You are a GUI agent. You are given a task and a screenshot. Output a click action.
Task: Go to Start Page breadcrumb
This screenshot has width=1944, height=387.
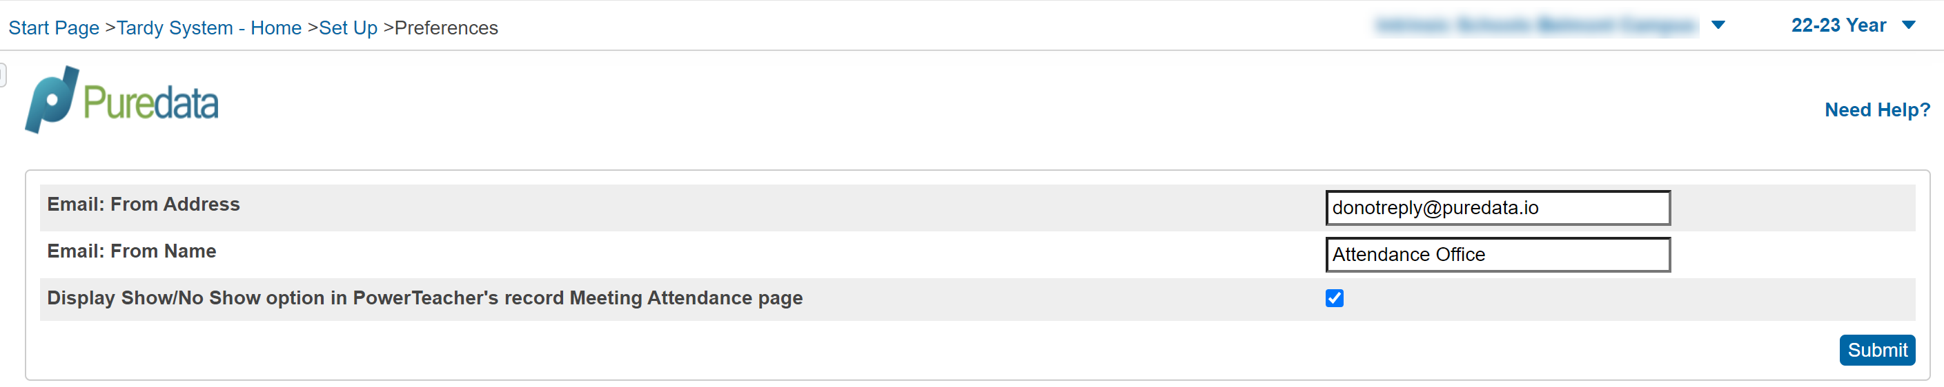click(54, 28)
